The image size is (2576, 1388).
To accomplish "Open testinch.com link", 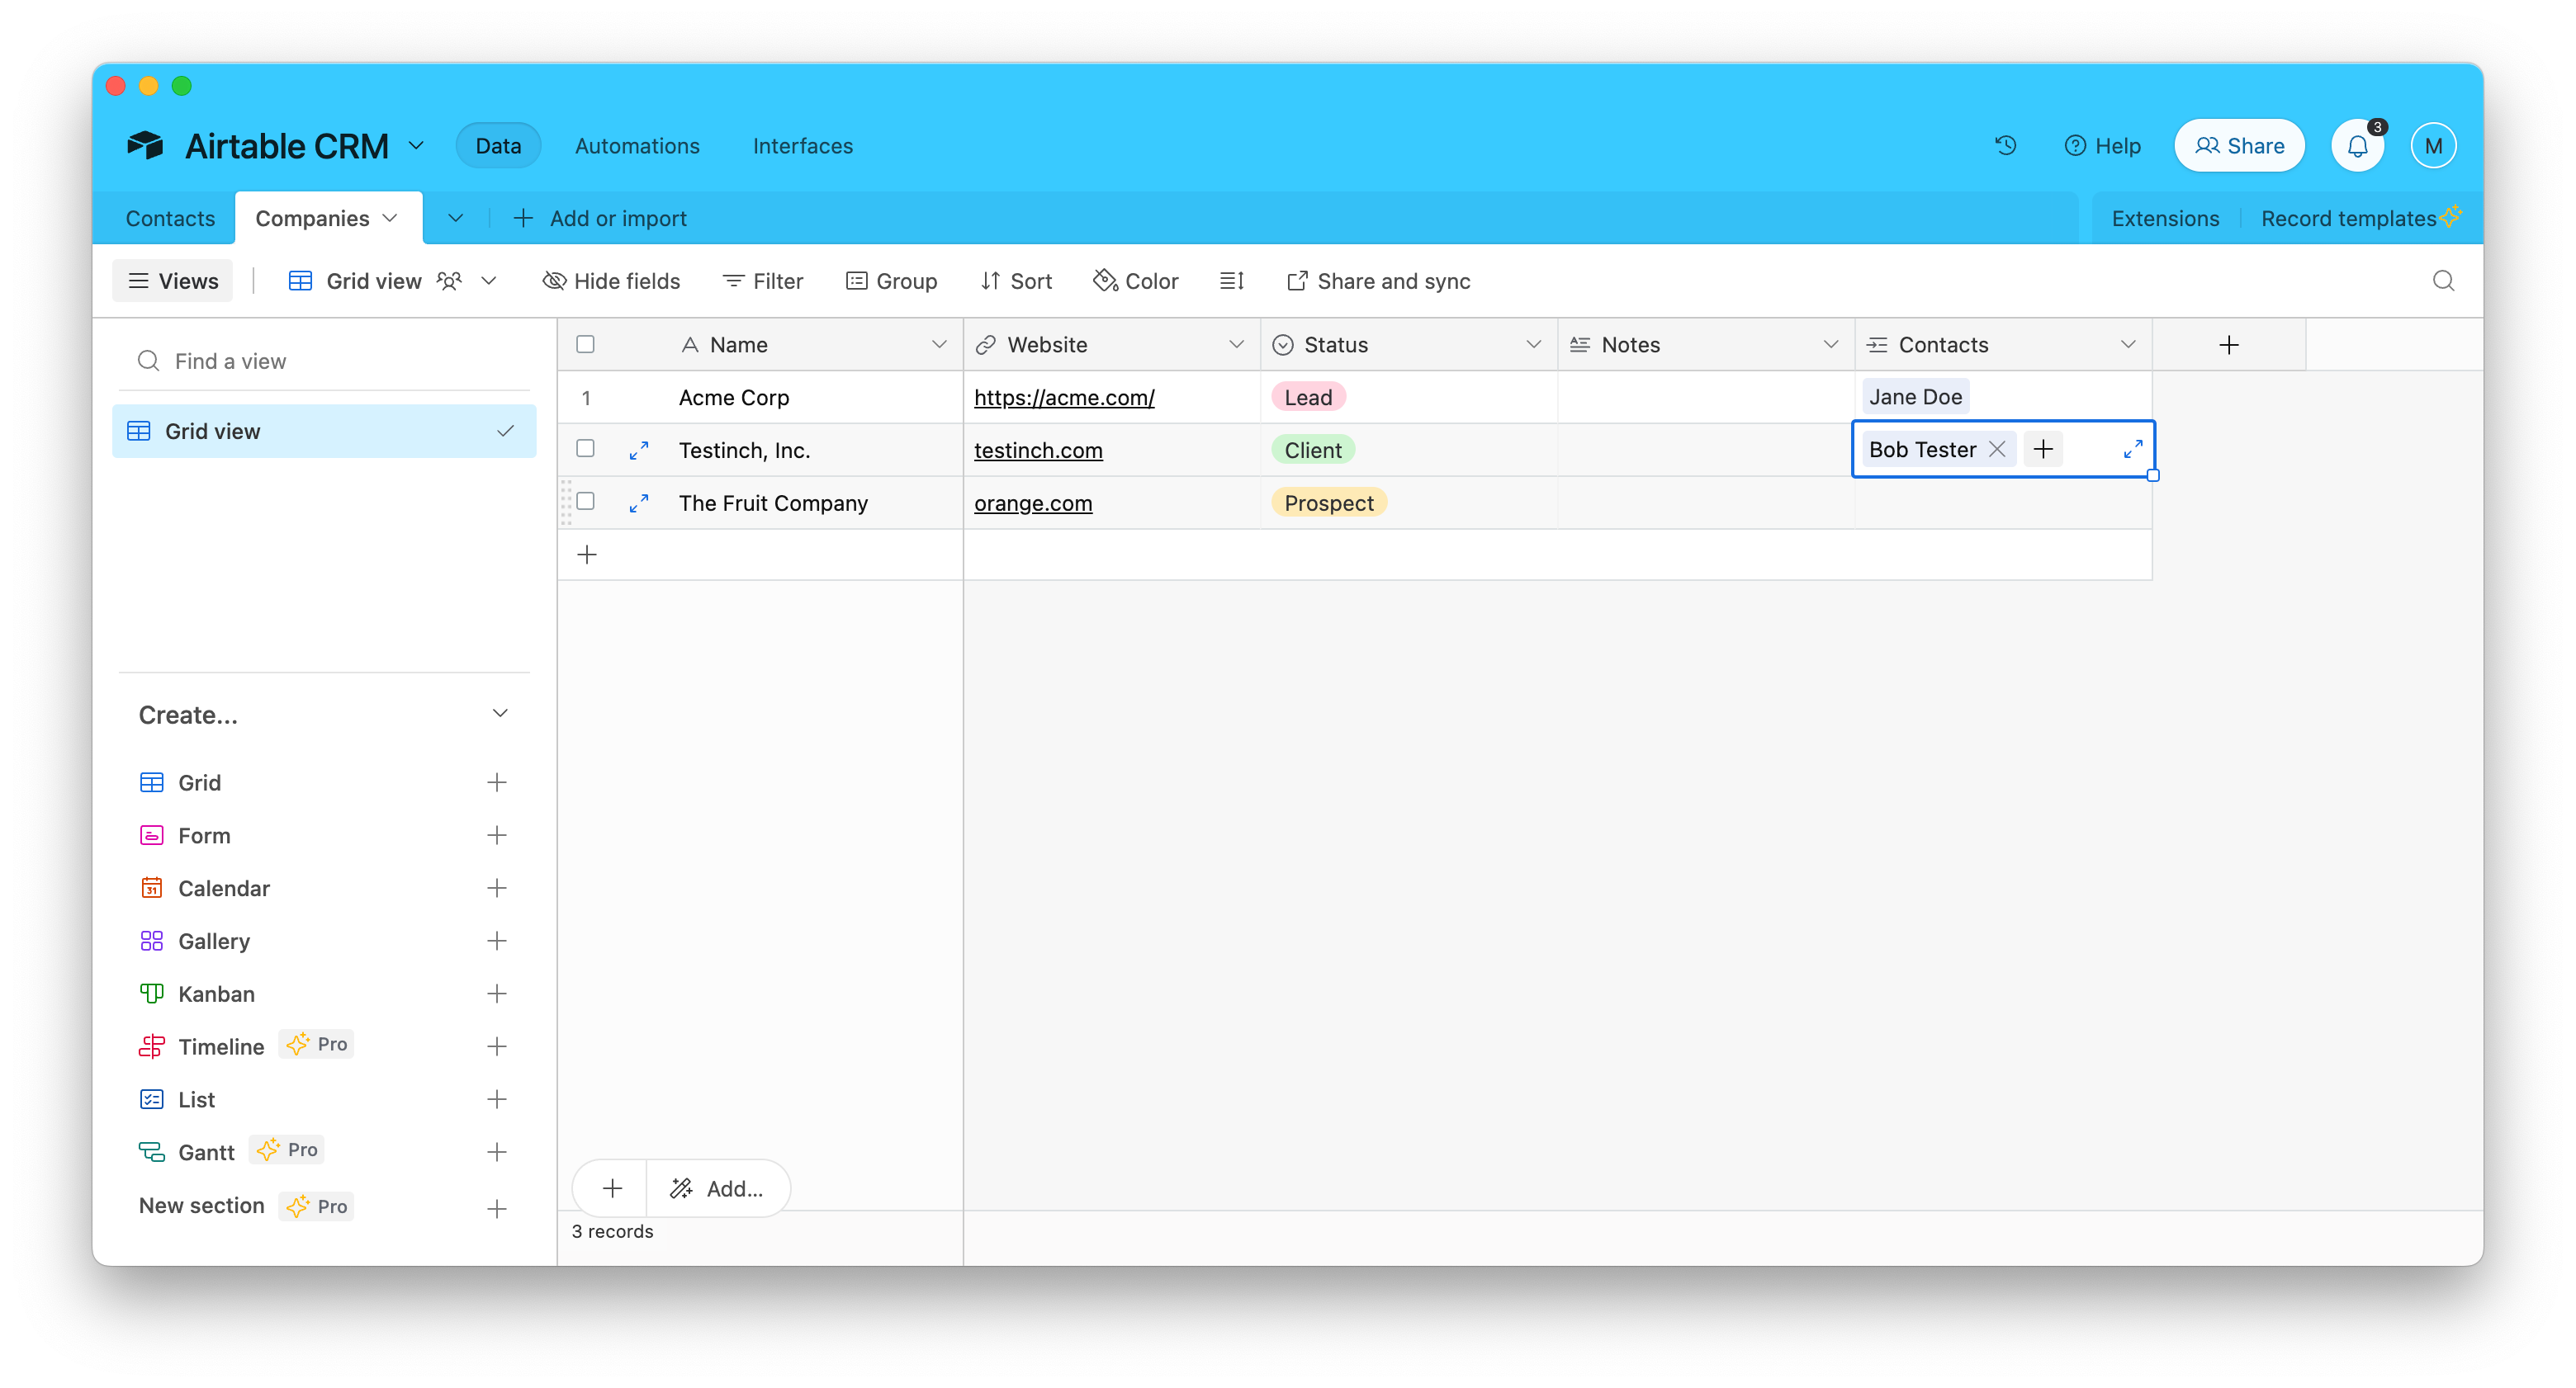I will point(1038,451).
